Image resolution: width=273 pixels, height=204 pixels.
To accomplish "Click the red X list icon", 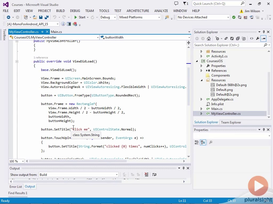I will pyautogui.click(x=246, y=17).
